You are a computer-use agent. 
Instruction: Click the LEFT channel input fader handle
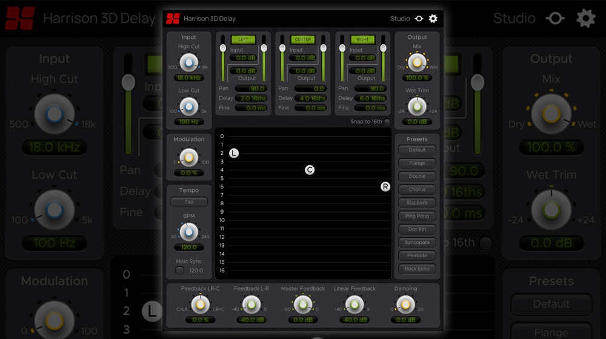coord(223,48)
